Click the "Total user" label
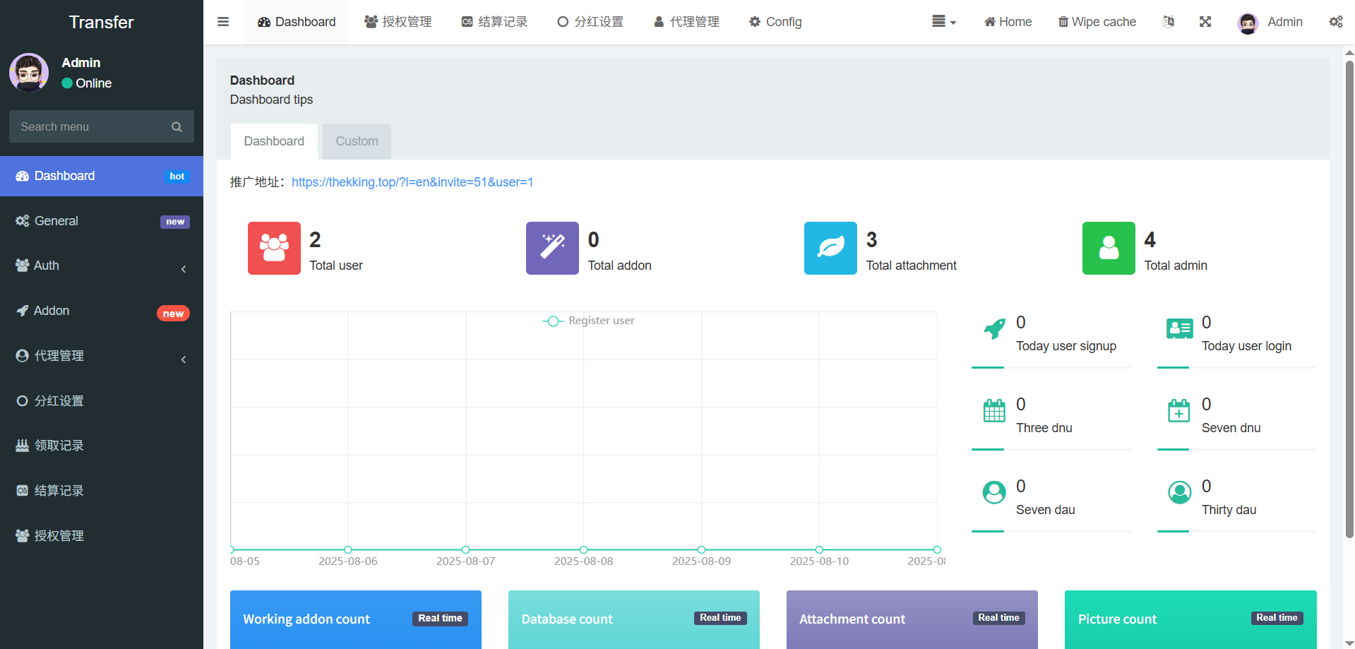Image resolution: width=1355 pixels, height=649 pixels. tap(336, 266)
